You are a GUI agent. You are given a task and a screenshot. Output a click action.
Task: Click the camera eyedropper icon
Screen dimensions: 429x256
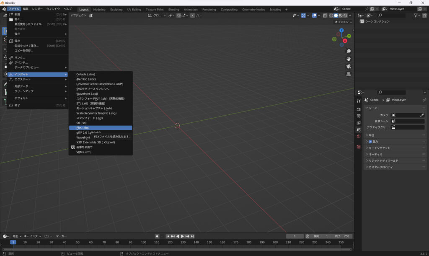point(422,115)
